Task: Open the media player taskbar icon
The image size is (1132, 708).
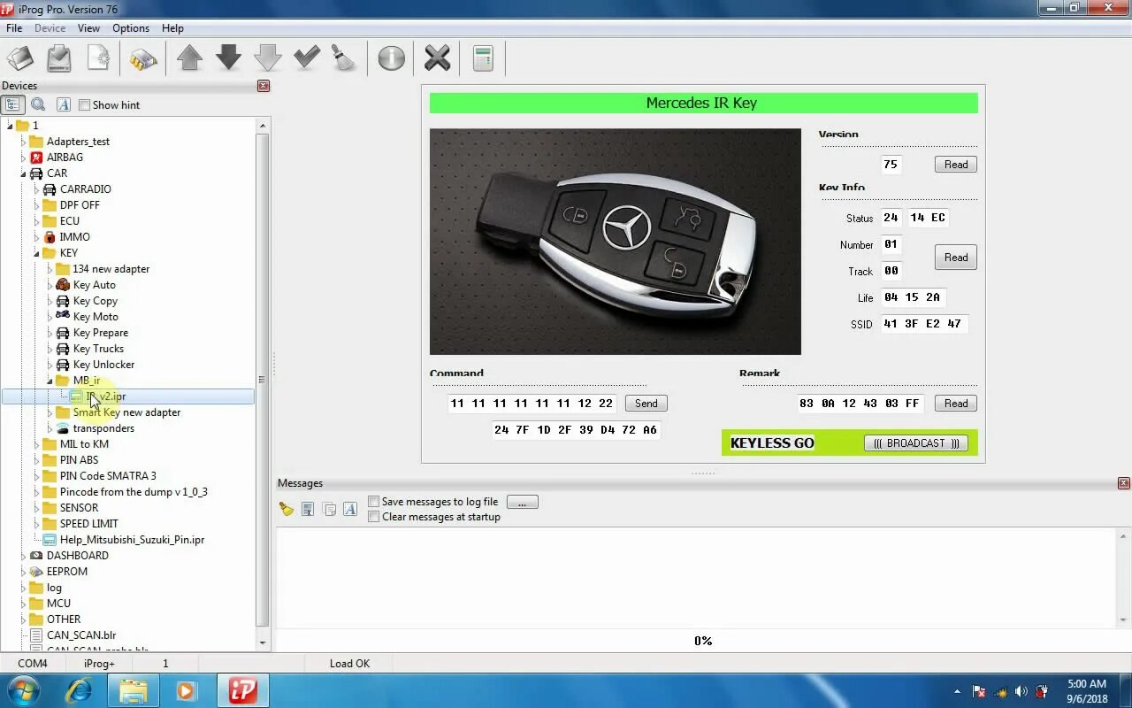Action: coord(186,690)
